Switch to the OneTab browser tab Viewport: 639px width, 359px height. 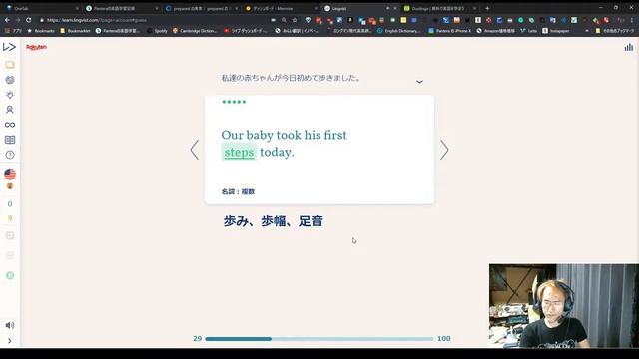pyautogui.click(x=41, y=8)
